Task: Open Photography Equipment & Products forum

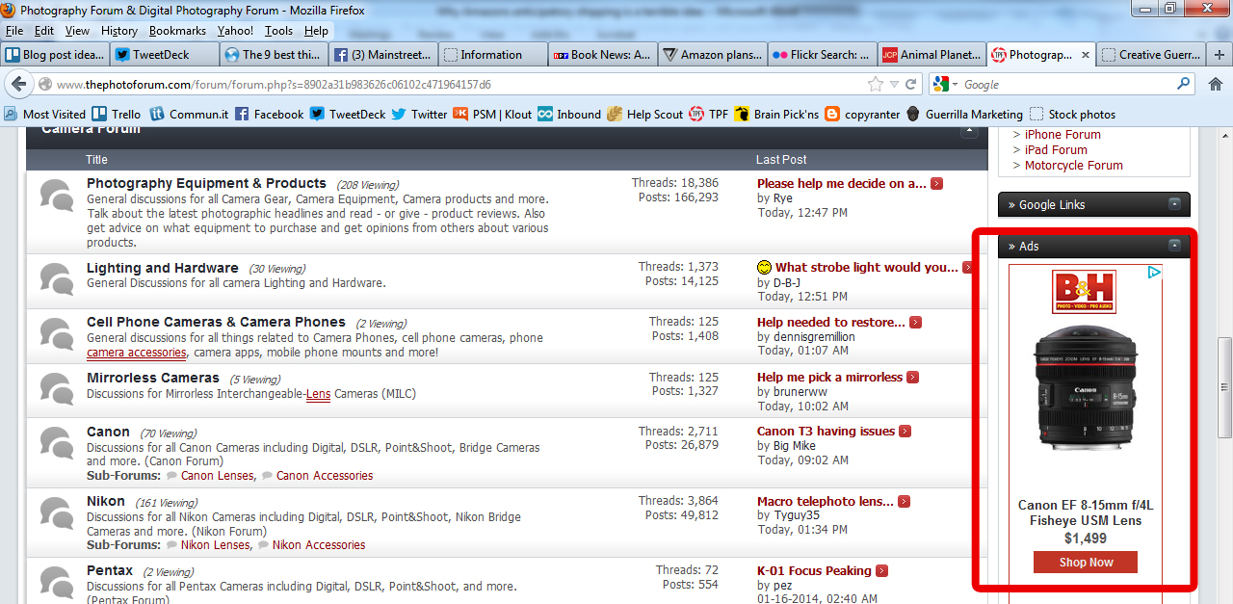Action: point(206,183)
